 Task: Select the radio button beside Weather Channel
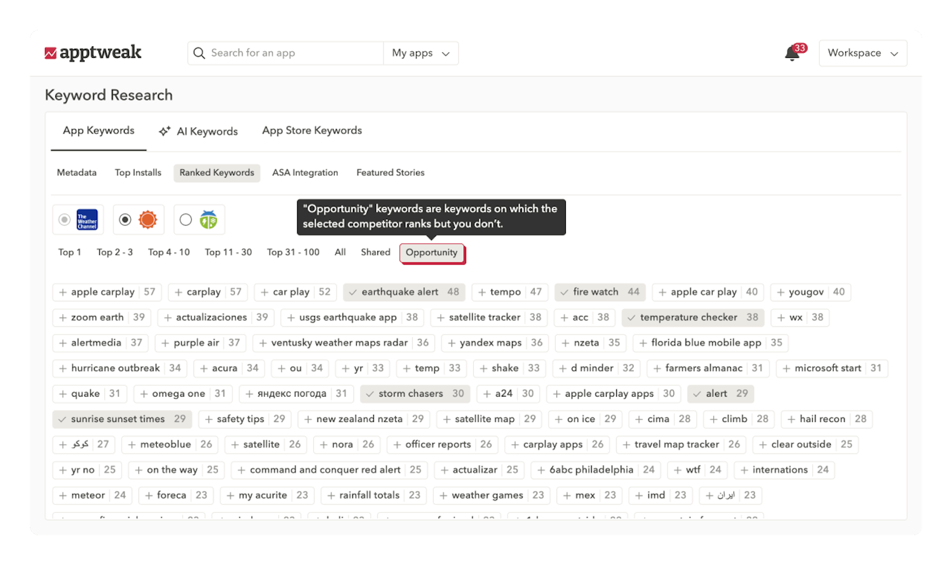coord(64,219)
